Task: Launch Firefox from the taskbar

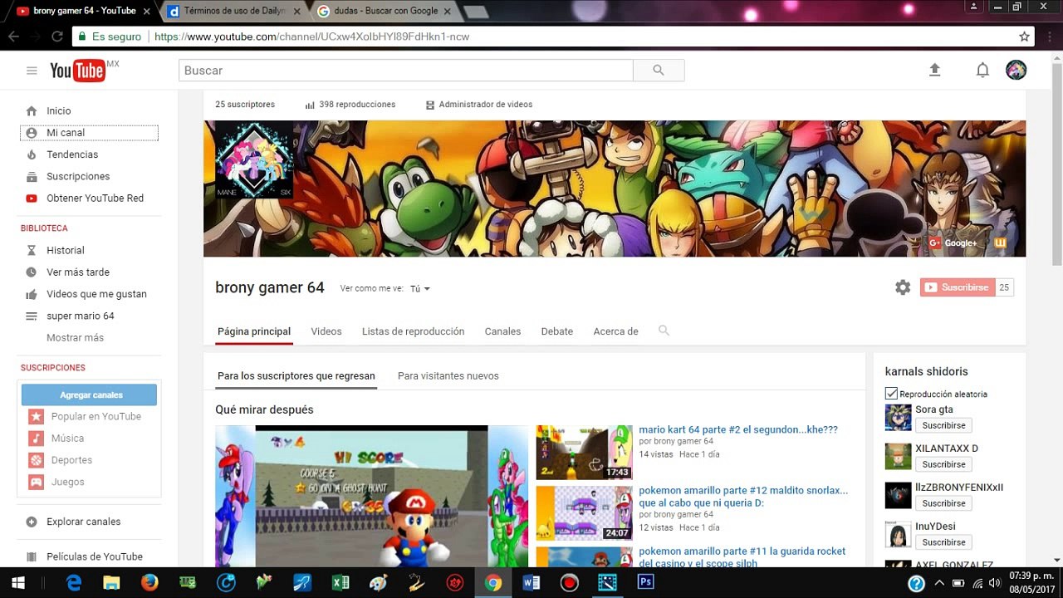Action: (x=149, y=583)
